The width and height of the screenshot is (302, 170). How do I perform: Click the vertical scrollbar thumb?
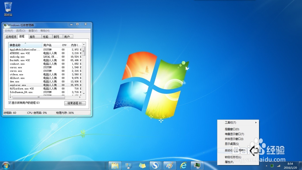tap(84, 51)
